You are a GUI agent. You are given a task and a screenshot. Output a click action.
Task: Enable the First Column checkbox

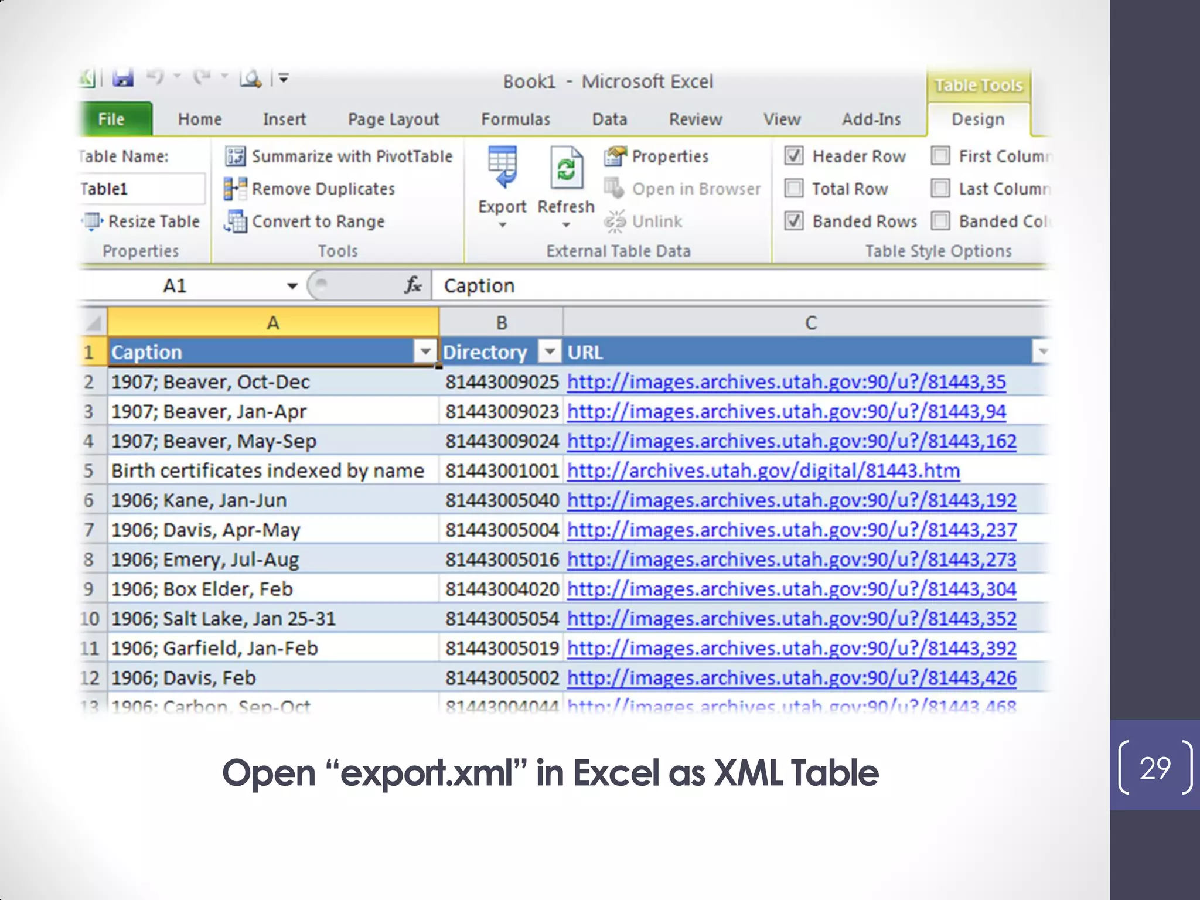[940, 156]
